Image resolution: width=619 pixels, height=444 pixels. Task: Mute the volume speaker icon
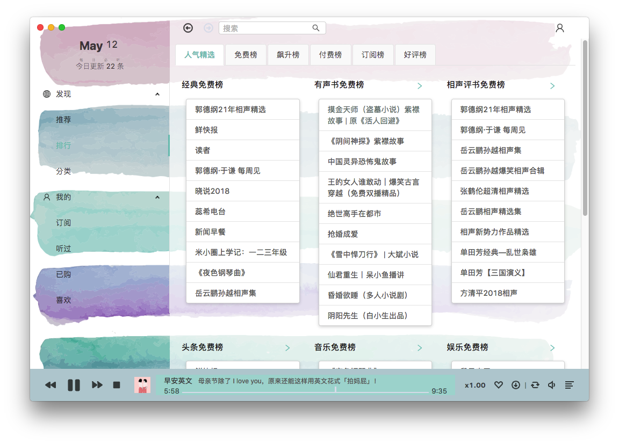click(x=552, y=385)
